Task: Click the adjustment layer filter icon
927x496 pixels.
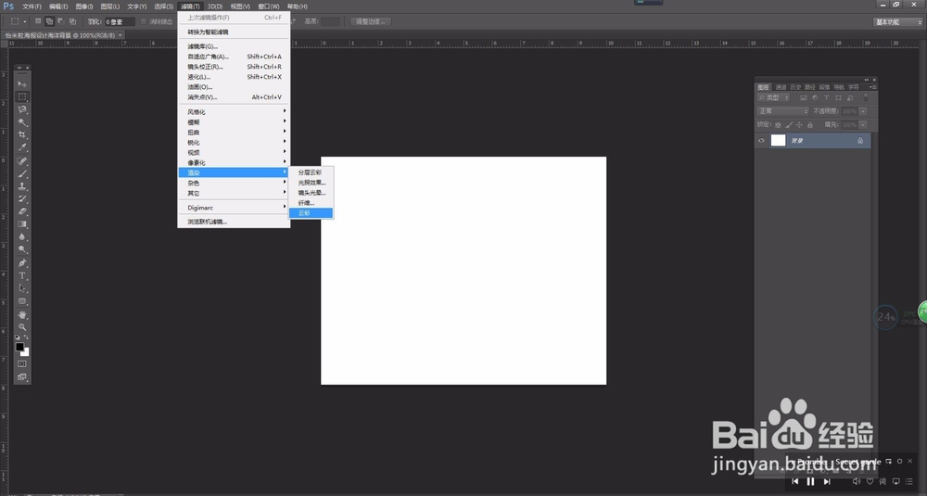Action: tap(815, 97)
